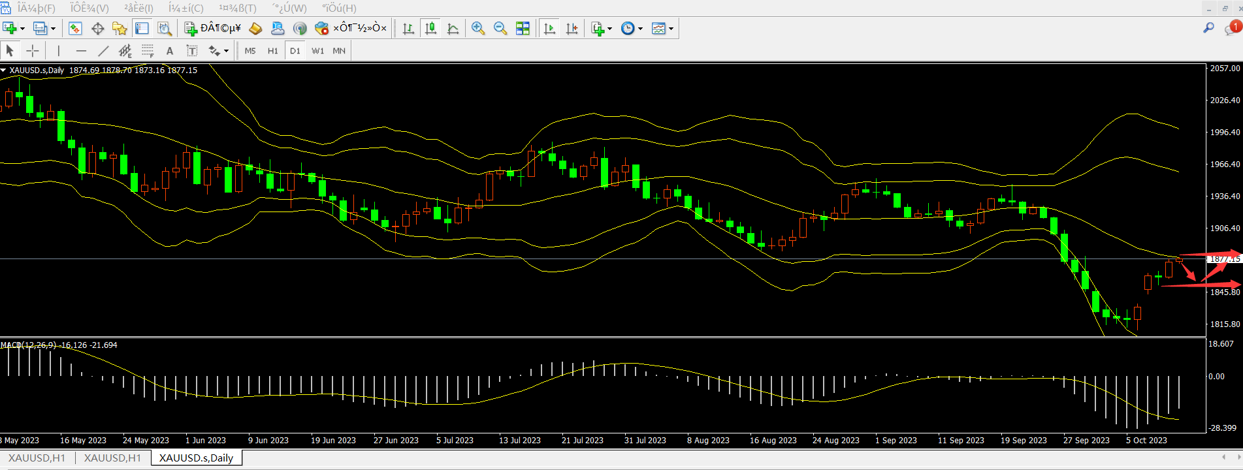Image resolution: width=1243 pixels, height=470 pixels.
Task: Open the menu ending with (C)
Action: click(186, 8)
